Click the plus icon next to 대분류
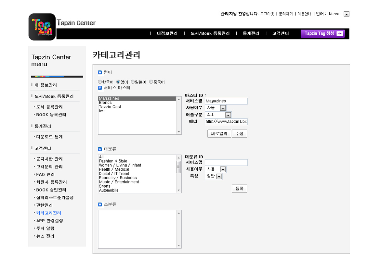Viewport: 381px width, 258px height. (100, 149)
